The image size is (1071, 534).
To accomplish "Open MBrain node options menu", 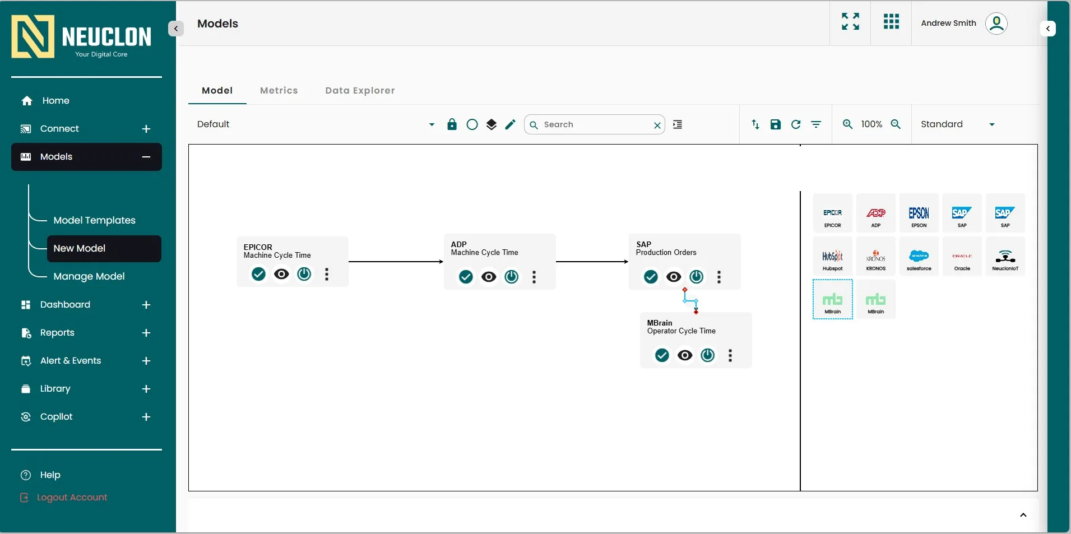I will pos(730,355).
